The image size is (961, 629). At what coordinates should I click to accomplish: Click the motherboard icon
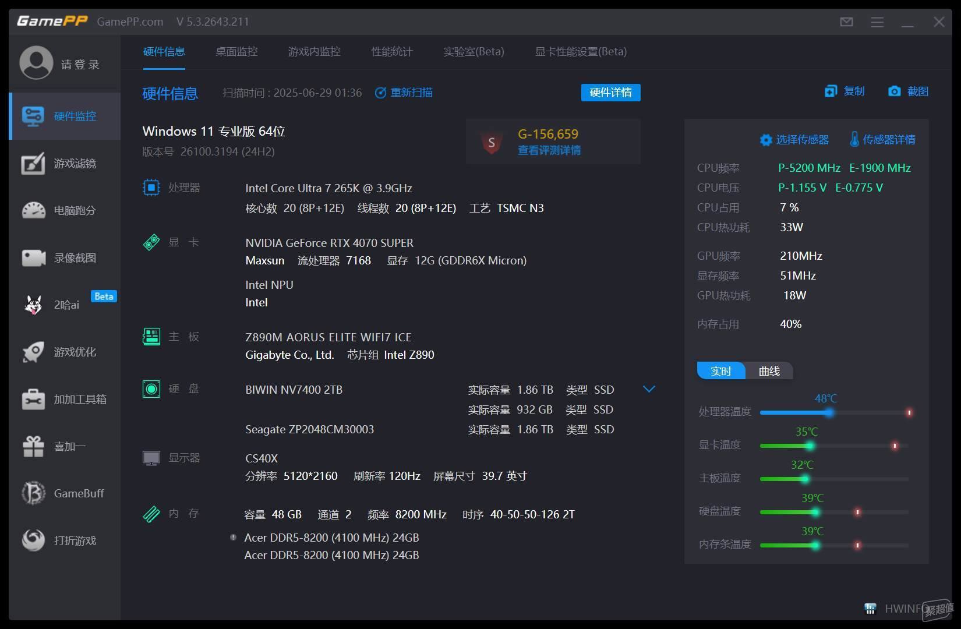151,337
